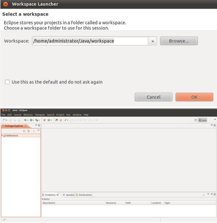This screenshot has width=217, height=223.
Task: Click Collapse All in Package Explorer
Action: pos(24,131)
